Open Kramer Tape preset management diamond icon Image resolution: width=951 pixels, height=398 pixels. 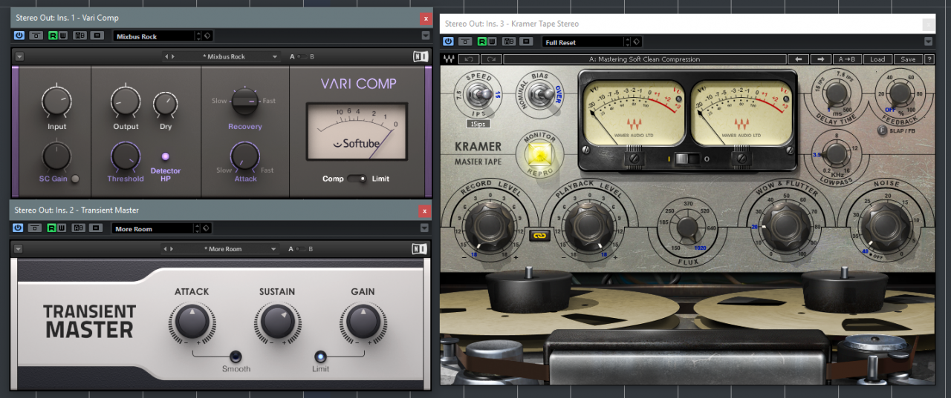point(638,42)
